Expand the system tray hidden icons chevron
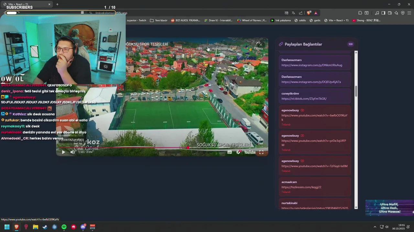 (375, 227)
